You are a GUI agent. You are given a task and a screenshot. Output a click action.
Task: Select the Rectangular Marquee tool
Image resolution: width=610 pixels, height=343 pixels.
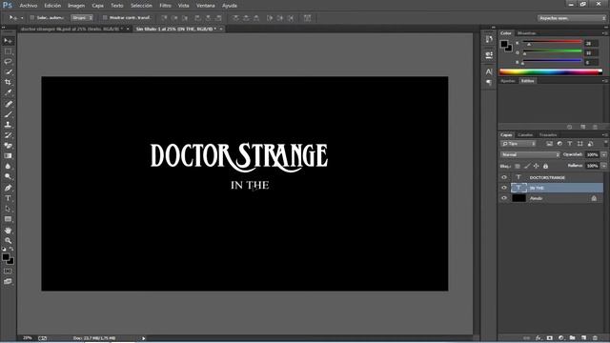[x=8, y=51]
